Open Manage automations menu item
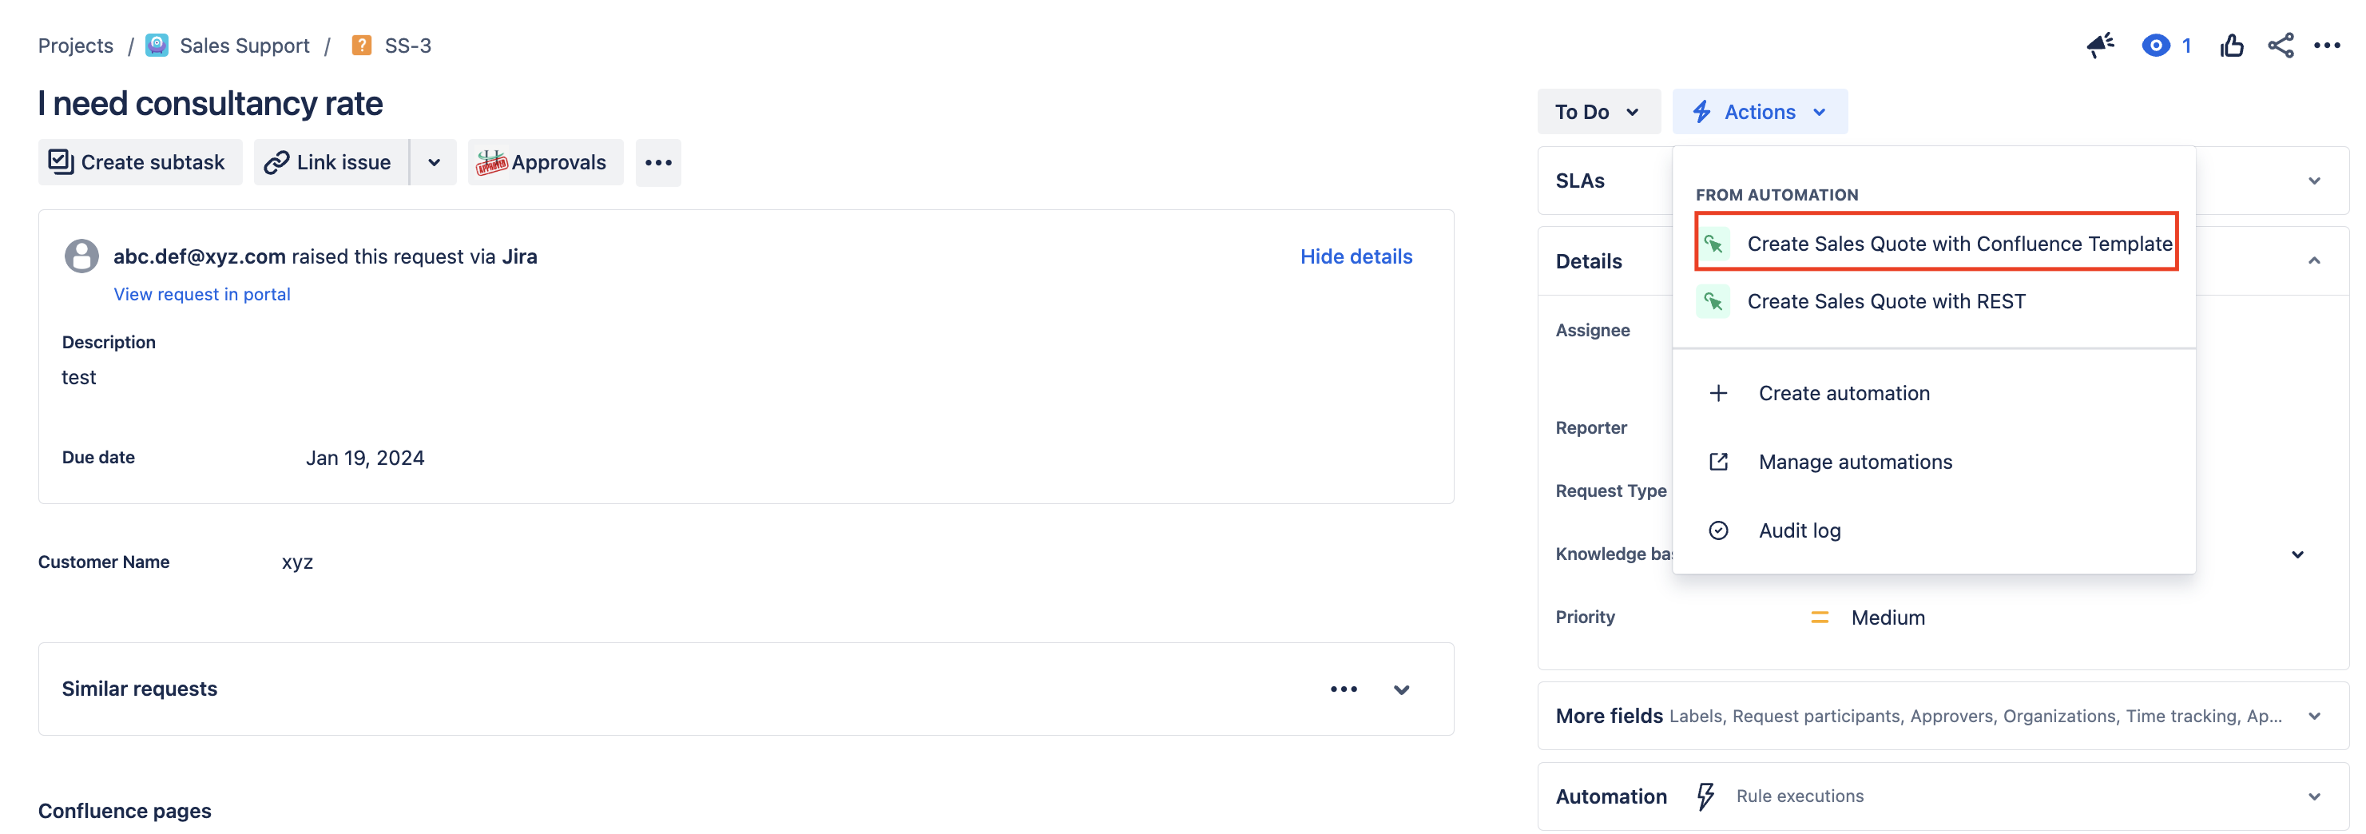Screen dimensions: 2366x834 click(x=1933, y=462)
